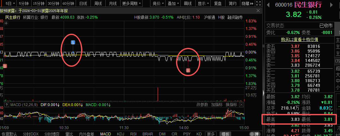Click the 涨停 4.21 value
Viewport: 340px width, 136px height.
click(295, 131)
